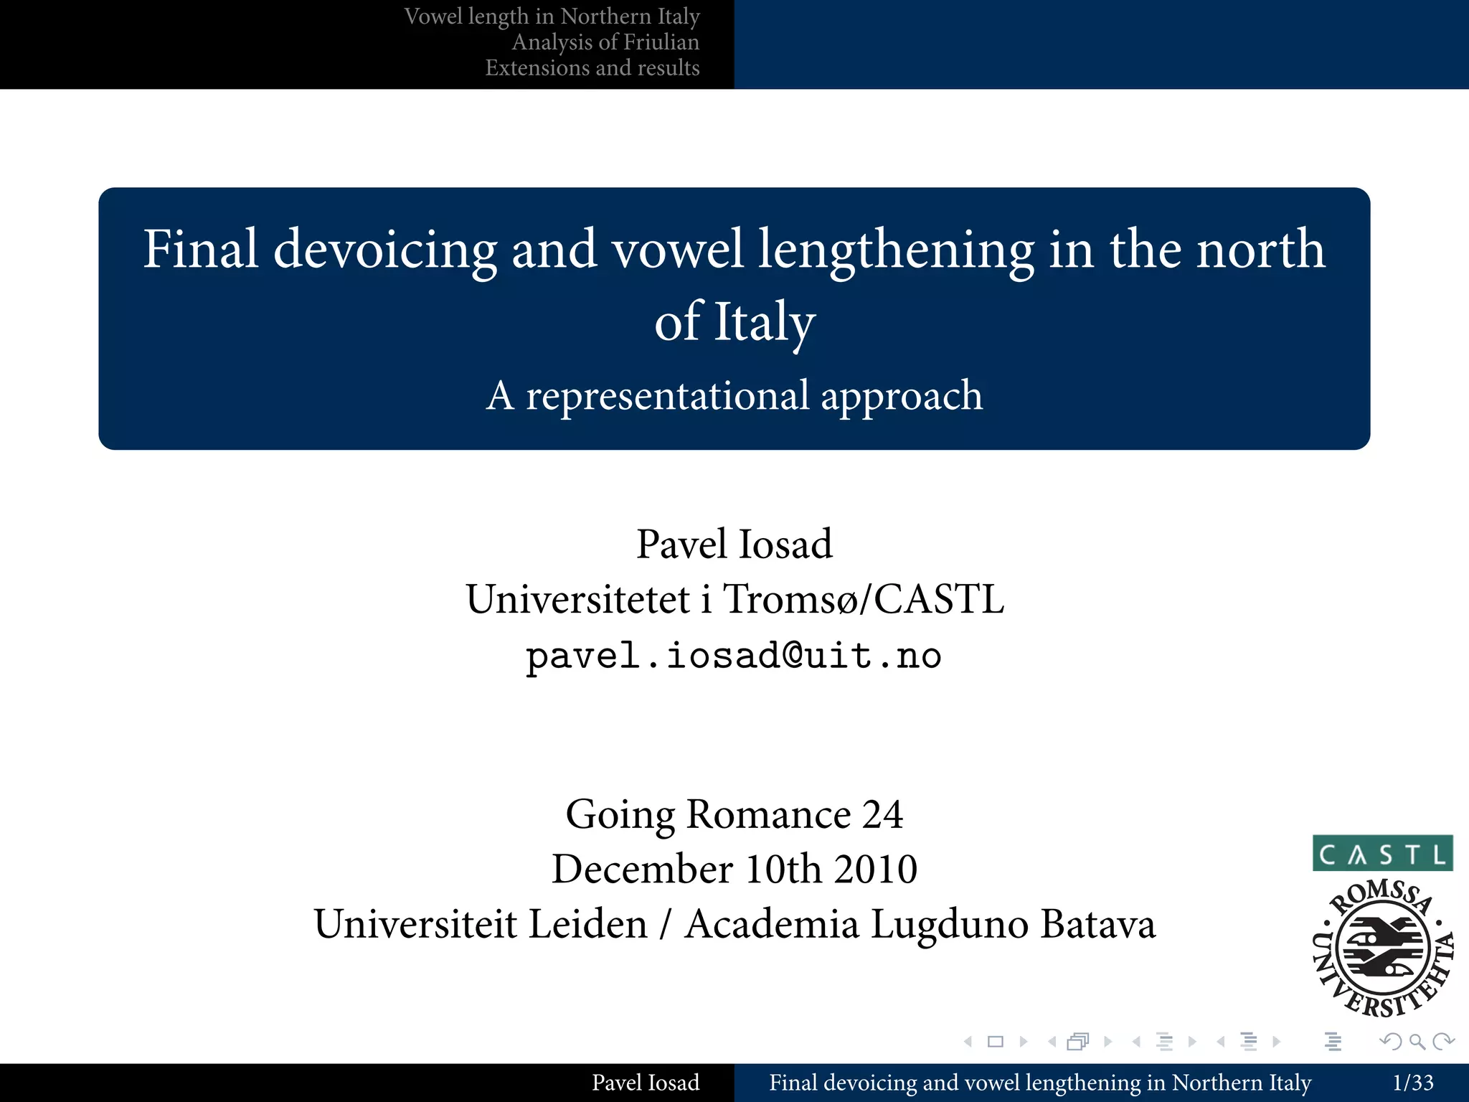Click the go-forward circular arrow icon

[1444, 1042]
